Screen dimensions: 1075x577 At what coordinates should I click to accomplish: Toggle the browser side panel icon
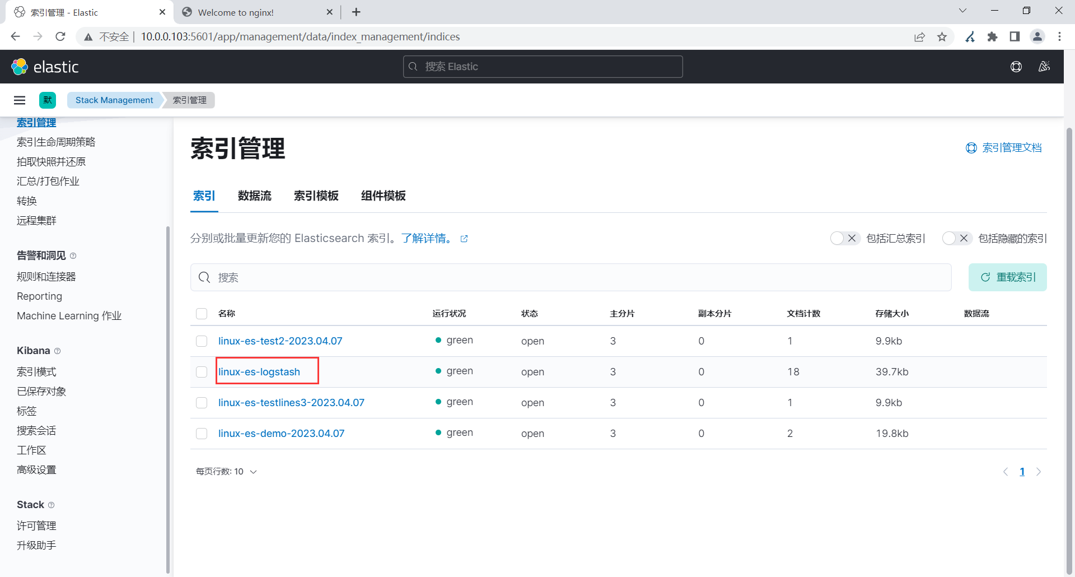click(1015, 36)
